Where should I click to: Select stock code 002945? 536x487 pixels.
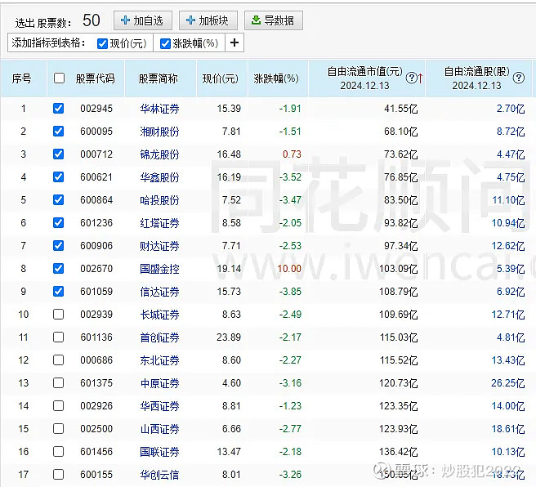(96, 109)
